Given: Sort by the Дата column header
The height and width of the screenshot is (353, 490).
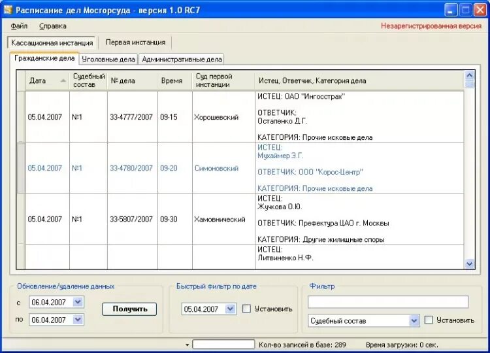Looking at the screenshot, I should point(48,80).
